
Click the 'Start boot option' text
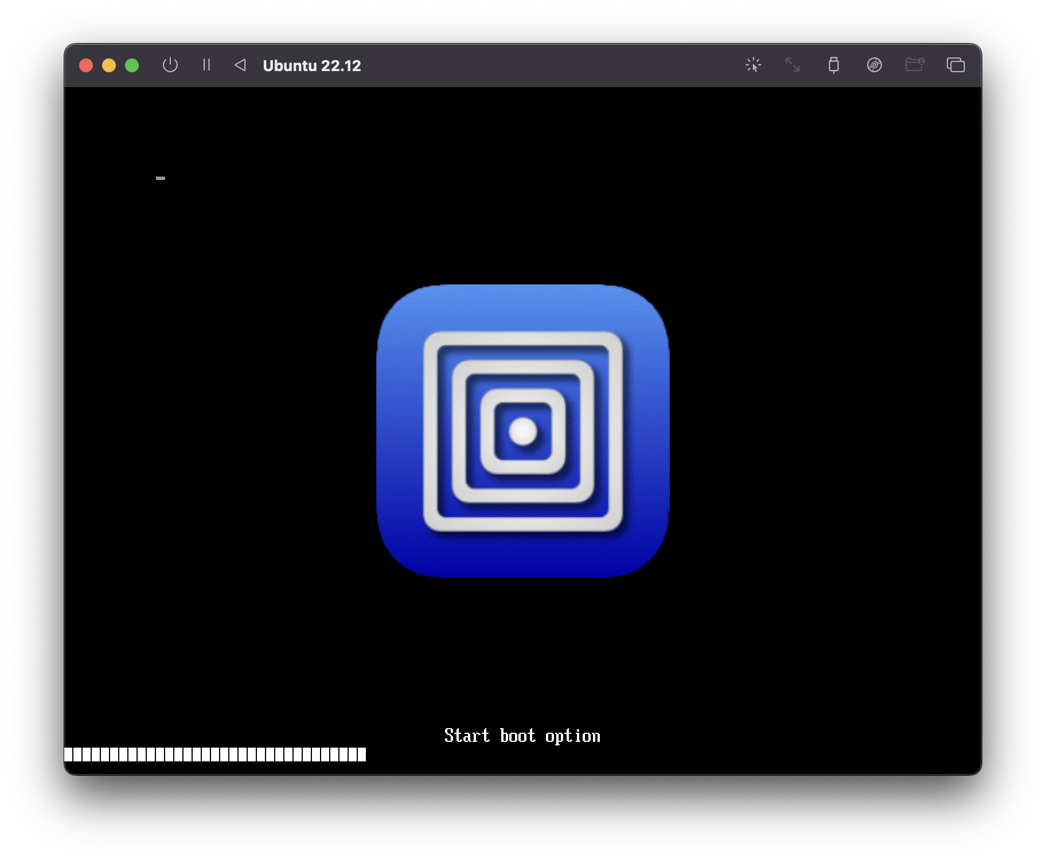point(522,736)
